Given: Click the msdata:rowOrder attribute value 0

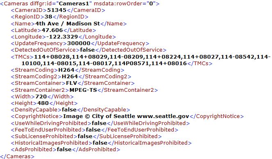Looking at the screenshot, I should (151, 3).
